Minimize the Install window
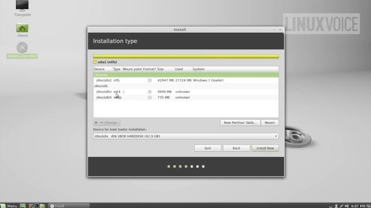 (x=274, y=29)
